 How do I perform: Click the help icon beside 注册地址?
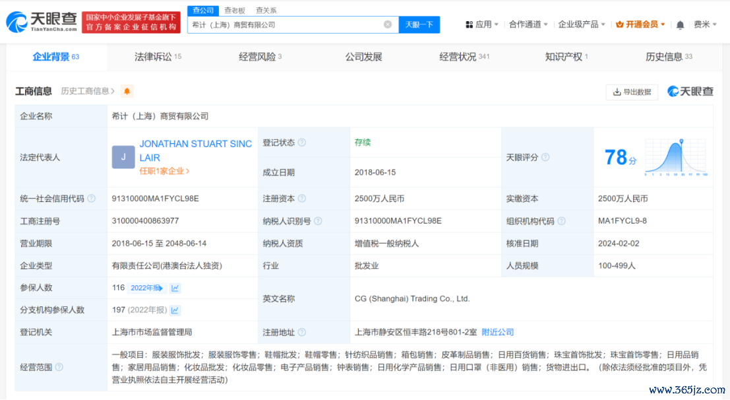pos(301,332)
